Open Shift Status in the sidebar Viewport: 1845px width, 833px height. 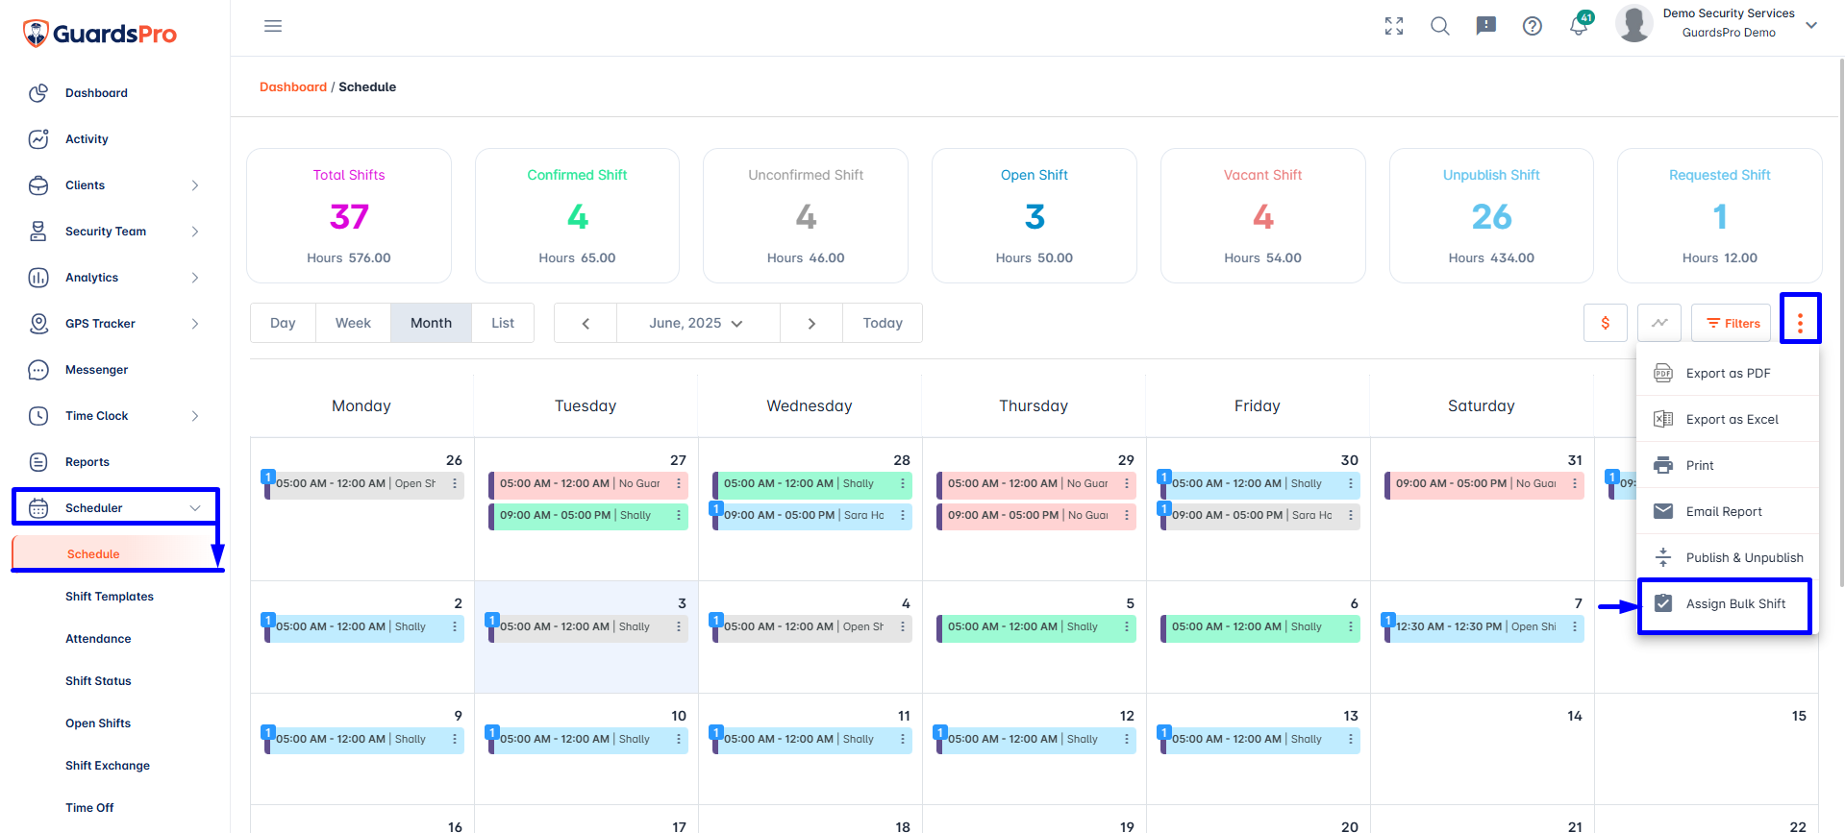point(98,681)
